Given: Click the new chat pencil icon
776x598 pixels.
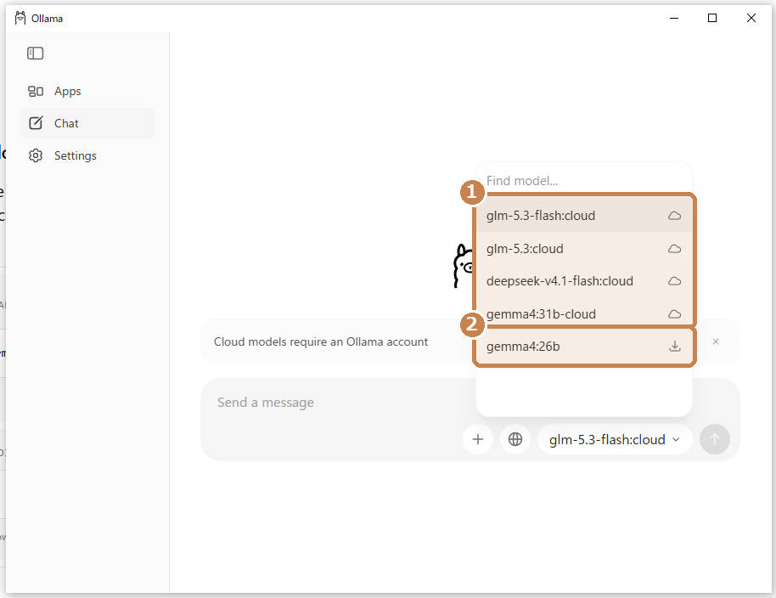Looking at the screenshot, I should click(36, 123).
